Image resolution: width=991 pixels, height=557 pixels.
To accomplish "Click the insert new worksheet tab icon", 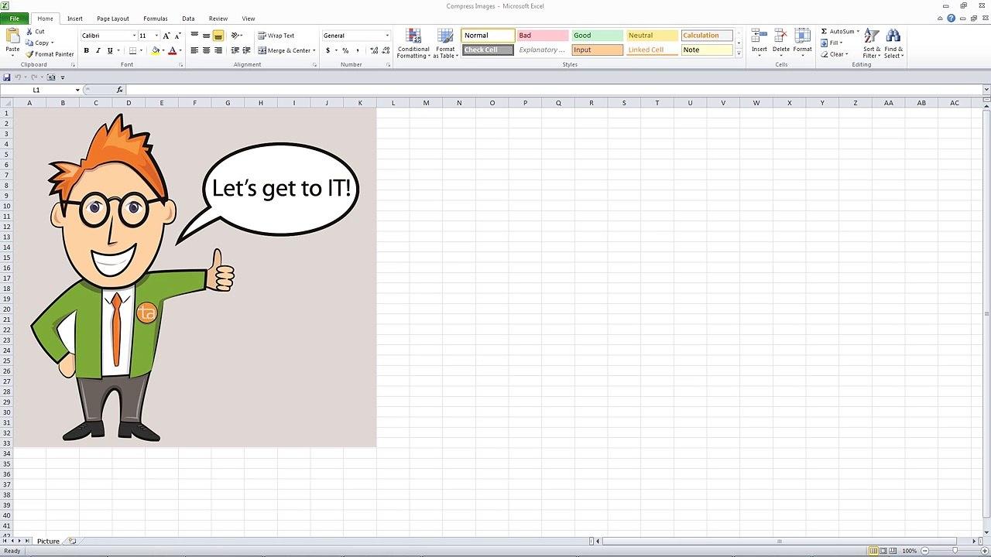I will coord(72,541).
